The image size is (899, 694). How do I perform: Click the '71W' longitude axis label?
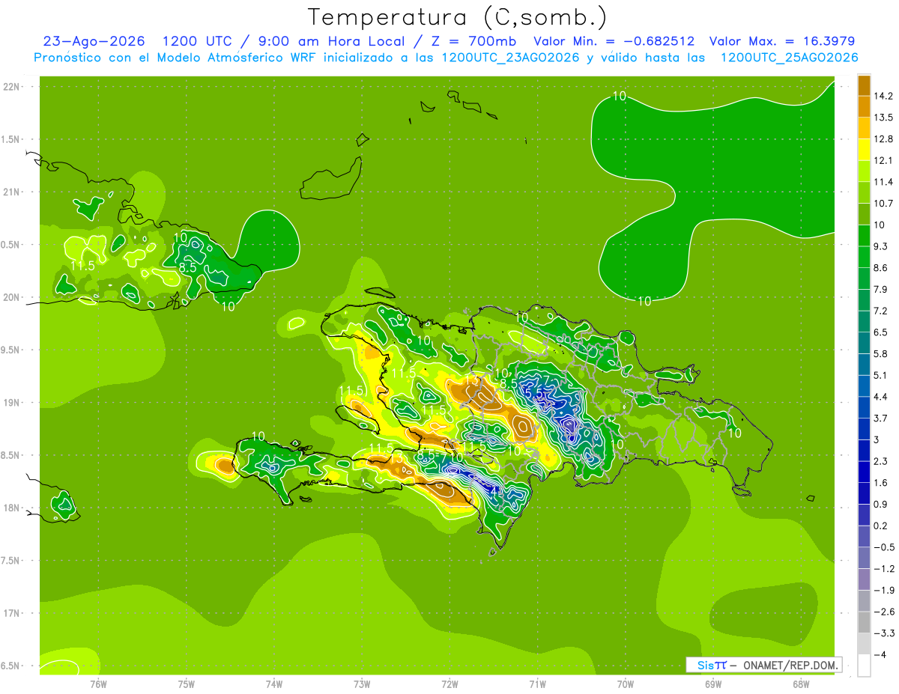(x=537, y=684)
